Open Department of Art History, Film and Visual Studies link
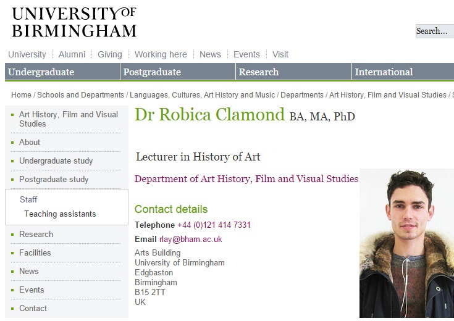Image resolution: width=454 pixels, height=321 pixels. tap(246, 179)
